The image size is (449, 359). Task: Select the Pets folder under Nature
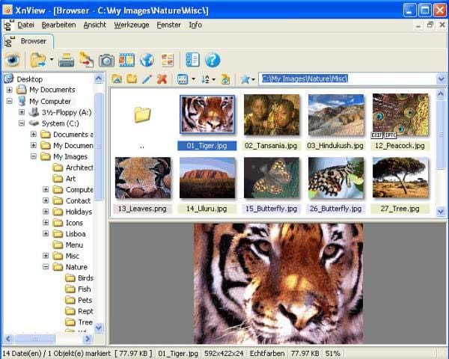[85, 300]
